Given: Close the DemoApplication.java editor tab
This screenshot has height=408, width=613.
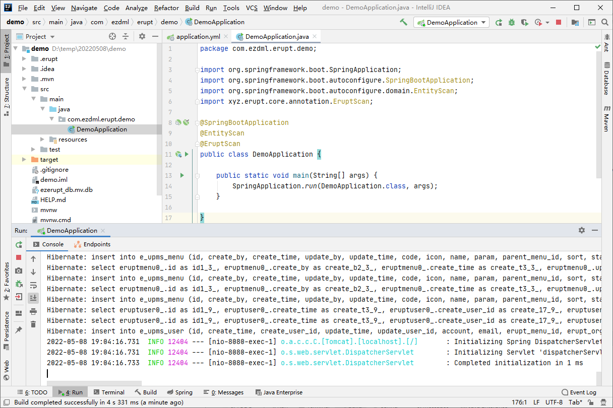Looking at the screenshot, I should tap(315, 36).
